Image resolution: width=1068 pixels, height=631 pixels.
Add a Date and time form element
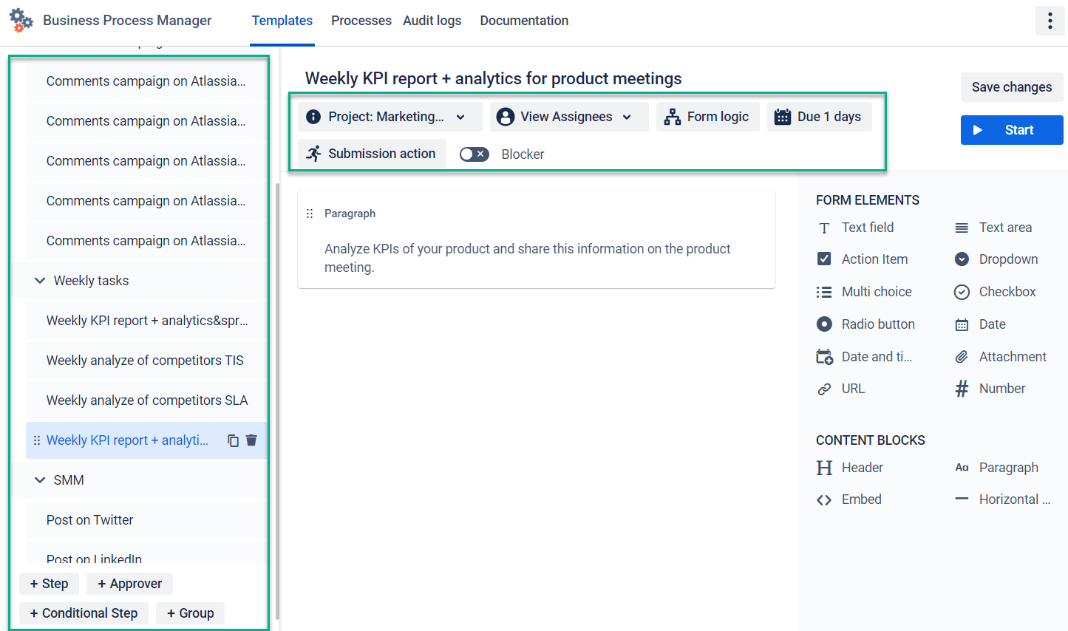point(865,357)
